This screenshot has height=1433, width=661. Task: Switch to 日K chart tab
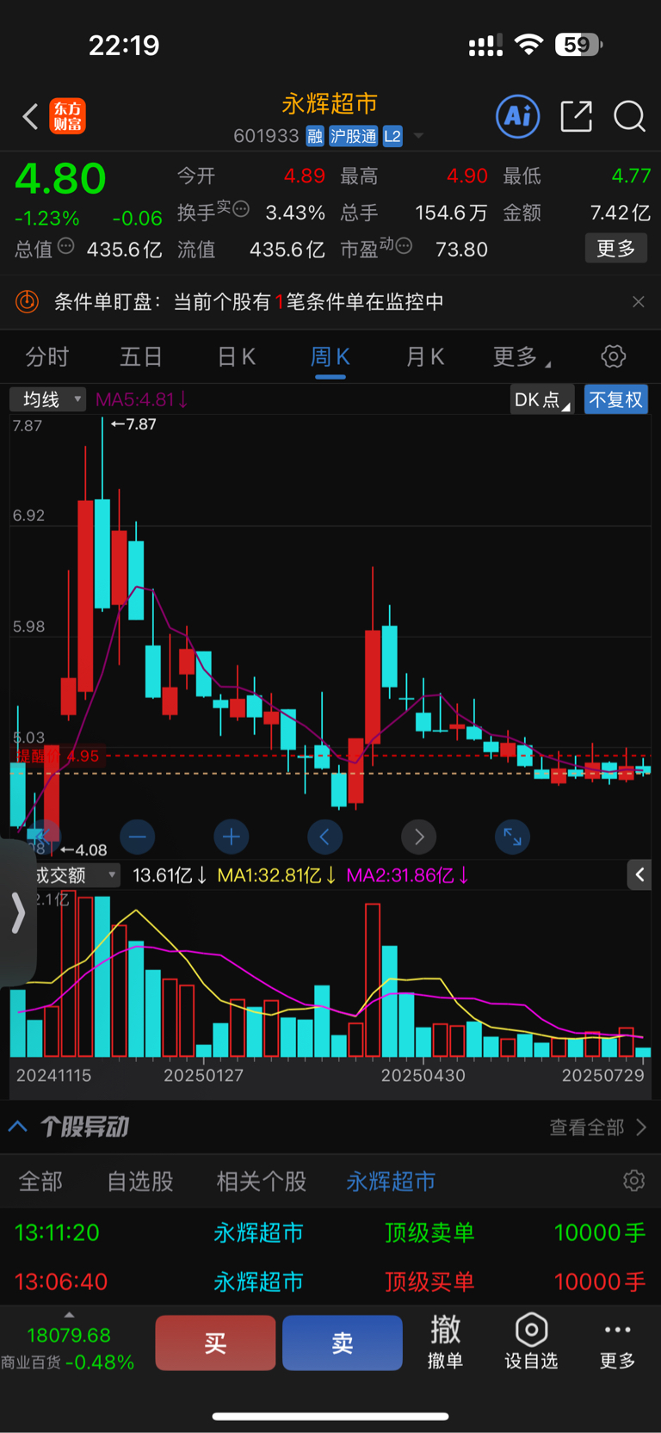(236, 356)
